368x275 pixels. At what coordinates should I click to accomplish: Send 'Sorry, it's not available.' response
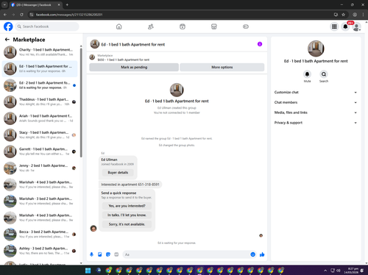click(127, 224)
